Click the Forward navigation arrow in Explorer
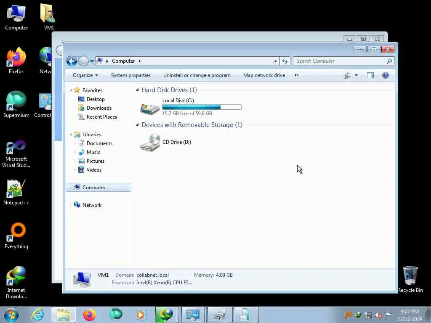The image size is (431, 323). tap(83, 61)
